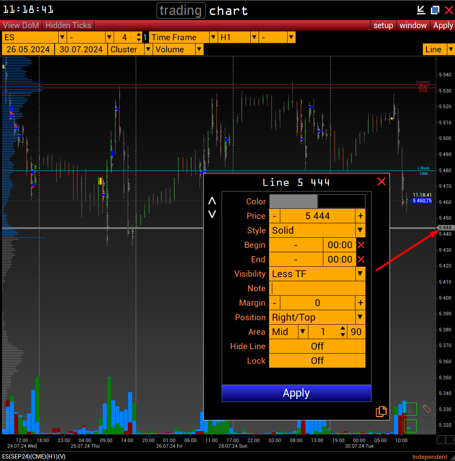Toggle Hide Line Off setting
Image resolution: width=455 pixels, height=461 pixels.
pyautogui.click(x=317, y=346)
